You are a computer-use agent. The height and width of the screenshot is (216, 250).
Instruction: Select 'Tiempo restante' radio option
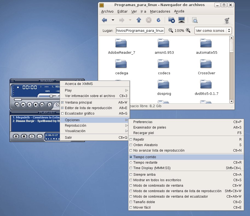(x=131, y=163)
